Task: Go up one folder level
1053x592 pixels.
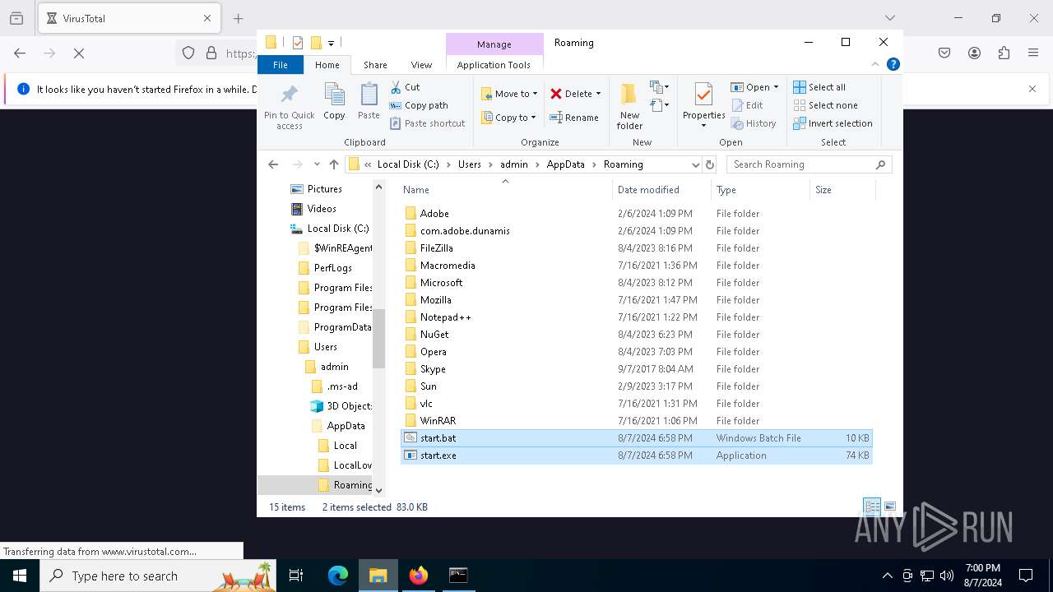Action: (x=333, y=164)
